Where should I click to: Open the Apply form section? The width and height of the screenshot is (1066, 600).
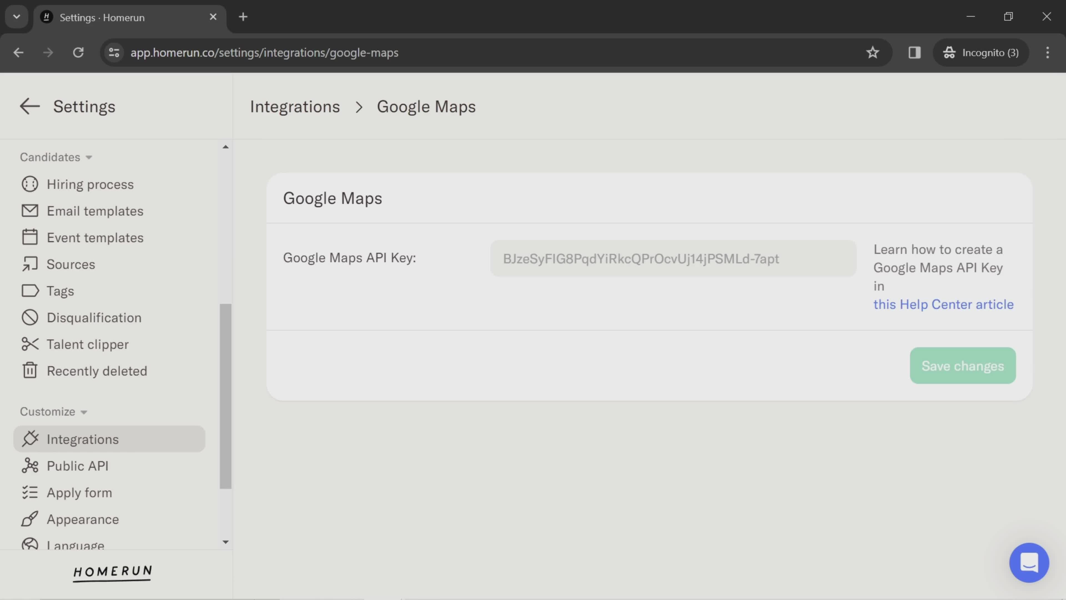(x=79, y=492)
